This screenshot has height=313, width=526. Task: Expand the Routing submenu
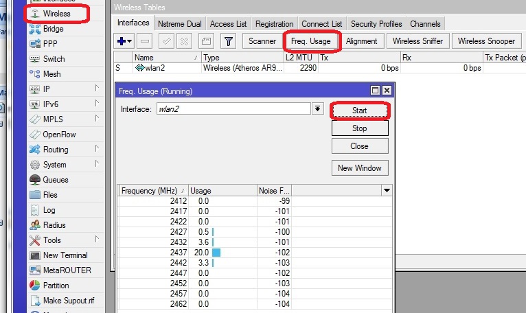pyautogui.click(x=56, y=150)
